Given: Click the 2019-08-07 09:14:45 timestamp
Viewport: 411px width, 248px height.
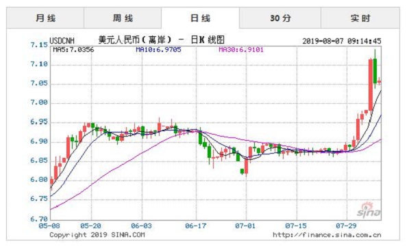Looking at the screenshot, I should pyautogui.click(x=342, y=41).
